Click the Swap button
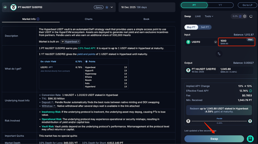The height and width of the screenshot is (144, 258). click(x=214, y=139)
